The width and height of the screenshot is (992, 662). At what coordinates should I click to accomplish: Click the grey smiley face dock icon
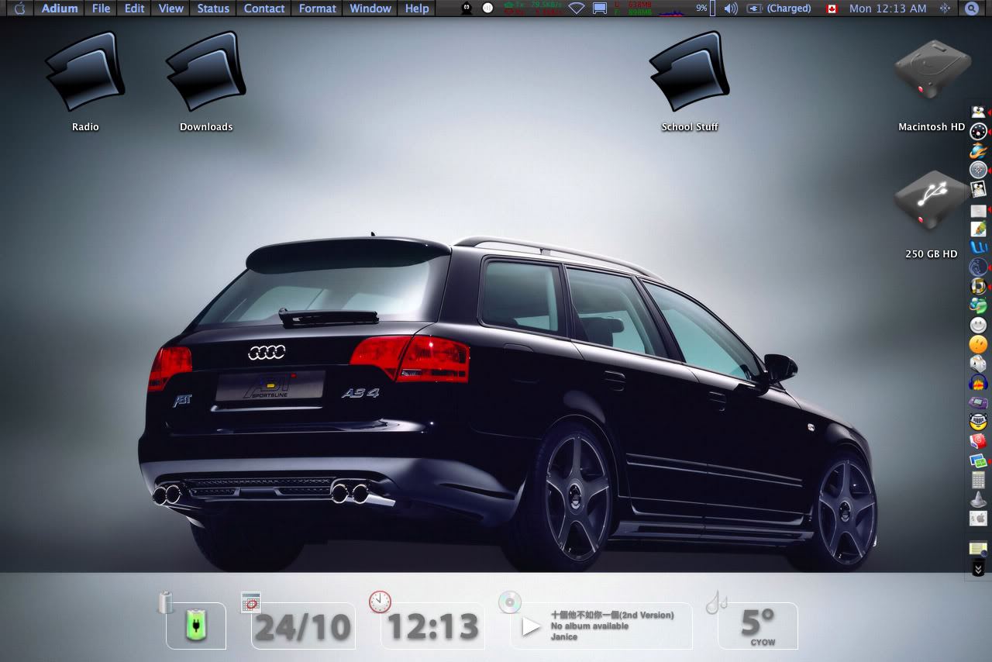coord(978,325)
